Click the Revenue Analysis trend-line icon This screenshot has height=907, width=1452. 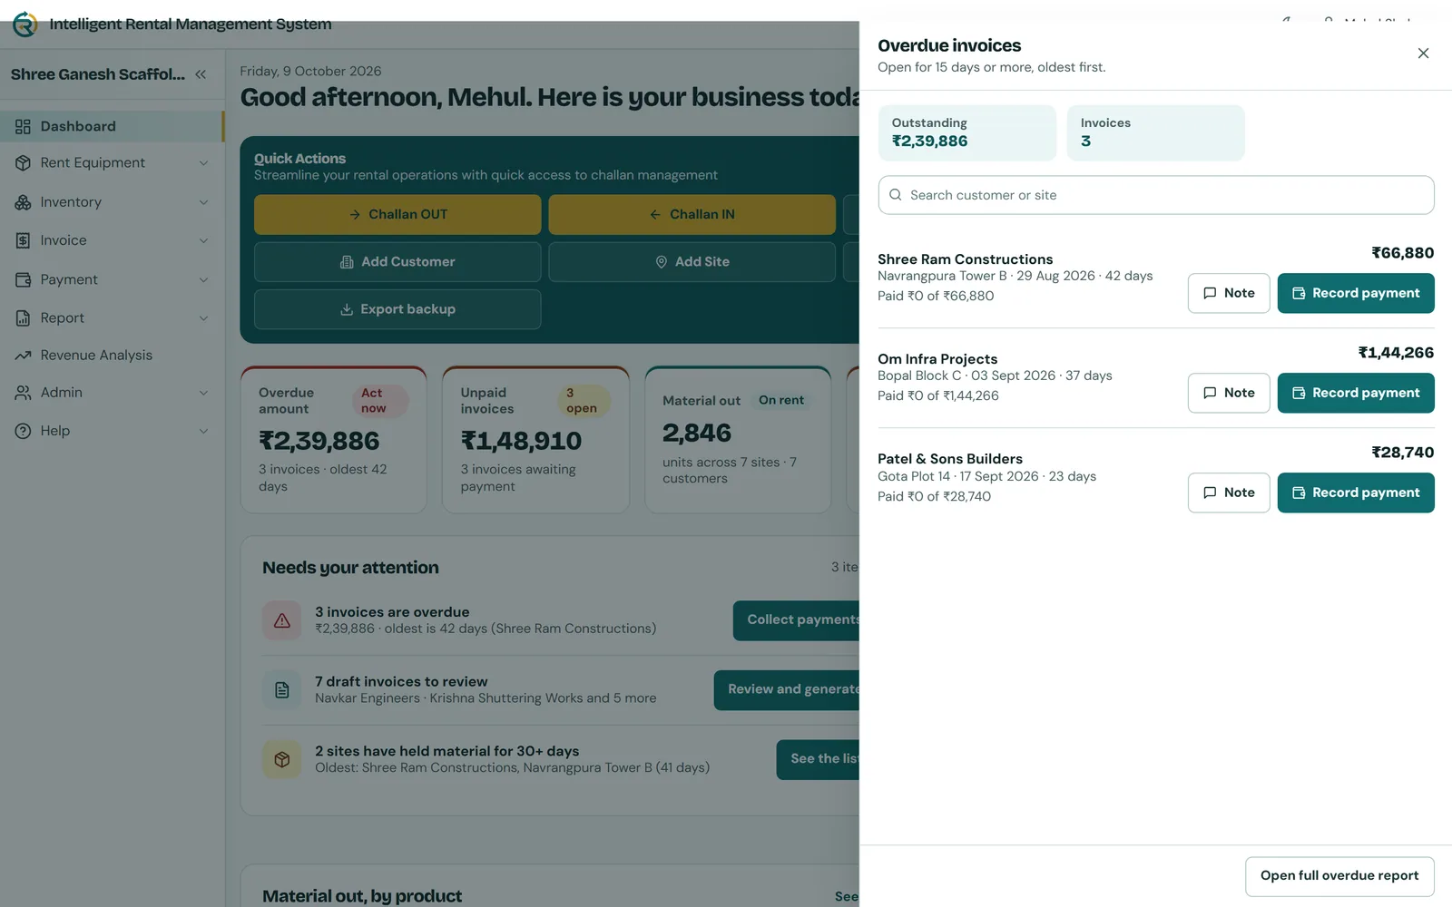[x=23, y=356]
